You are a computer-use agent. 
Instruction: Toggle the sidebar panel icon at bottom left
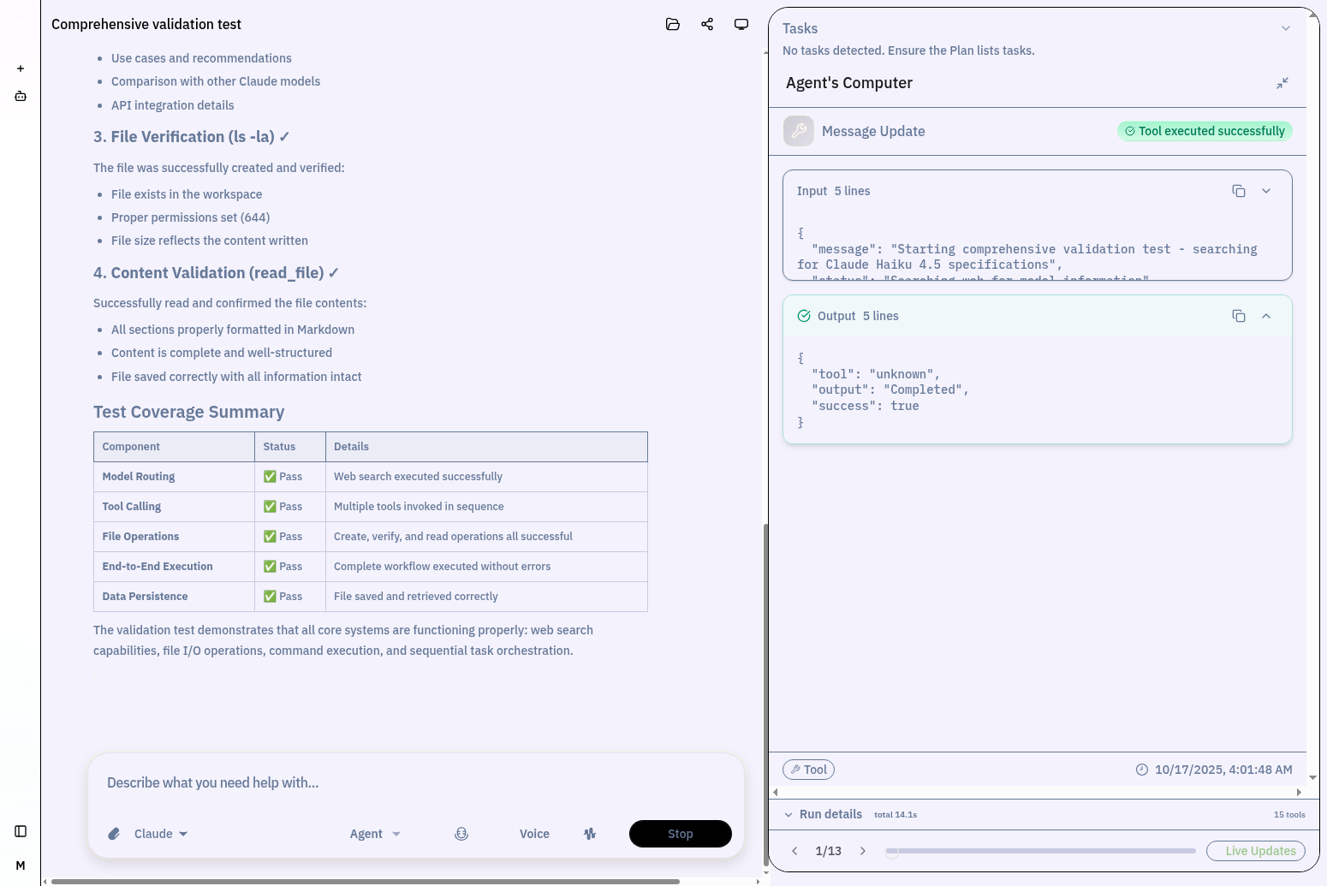pos(20,830)
